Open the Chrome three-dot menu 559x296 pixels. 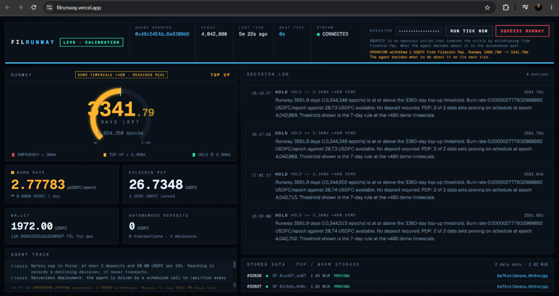551,7
